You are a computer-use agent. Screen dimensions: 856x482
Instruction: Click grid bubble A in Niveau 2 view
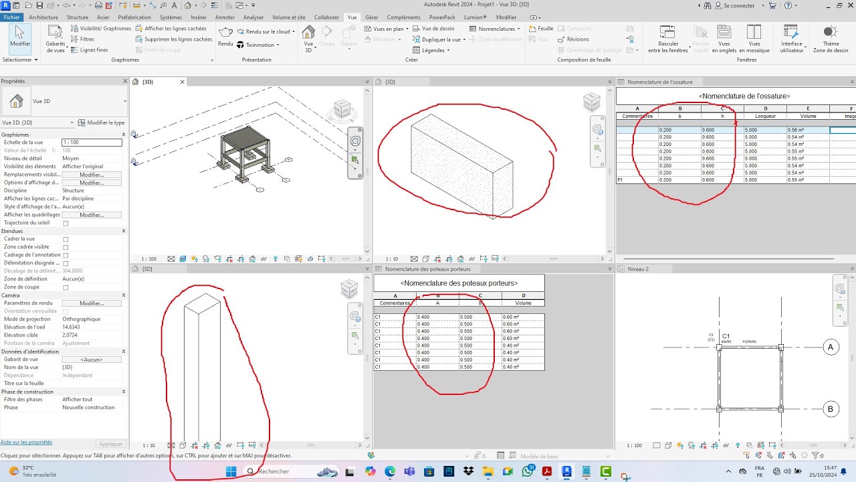[831, 347]
